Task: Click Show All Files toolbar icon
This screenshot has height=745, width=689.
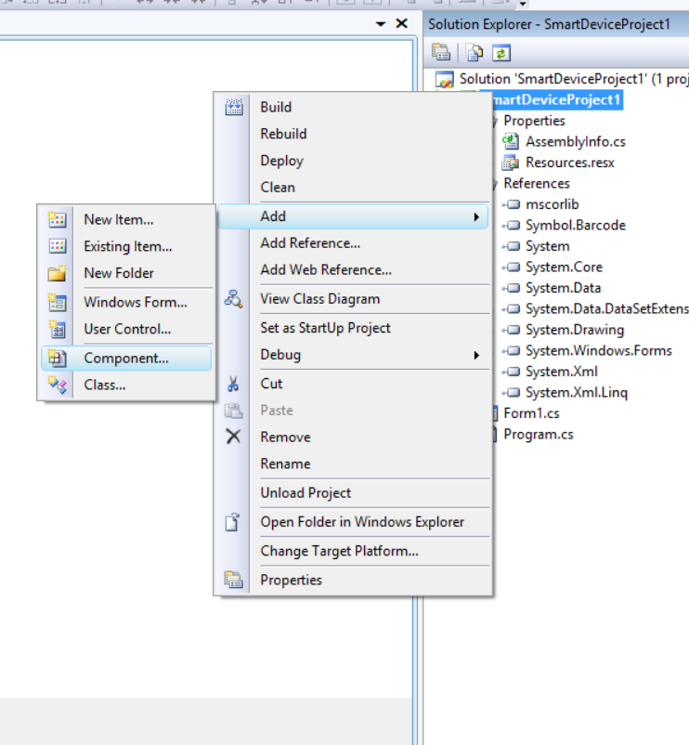Action: [x=474, y=52]
